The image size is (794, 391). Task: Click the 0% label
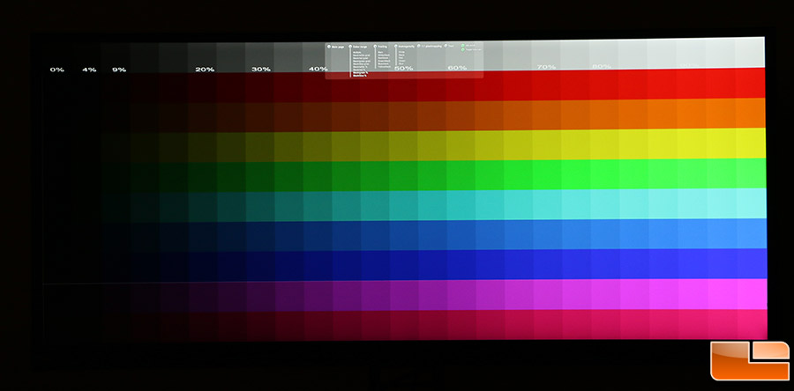[x=57, y=70]
